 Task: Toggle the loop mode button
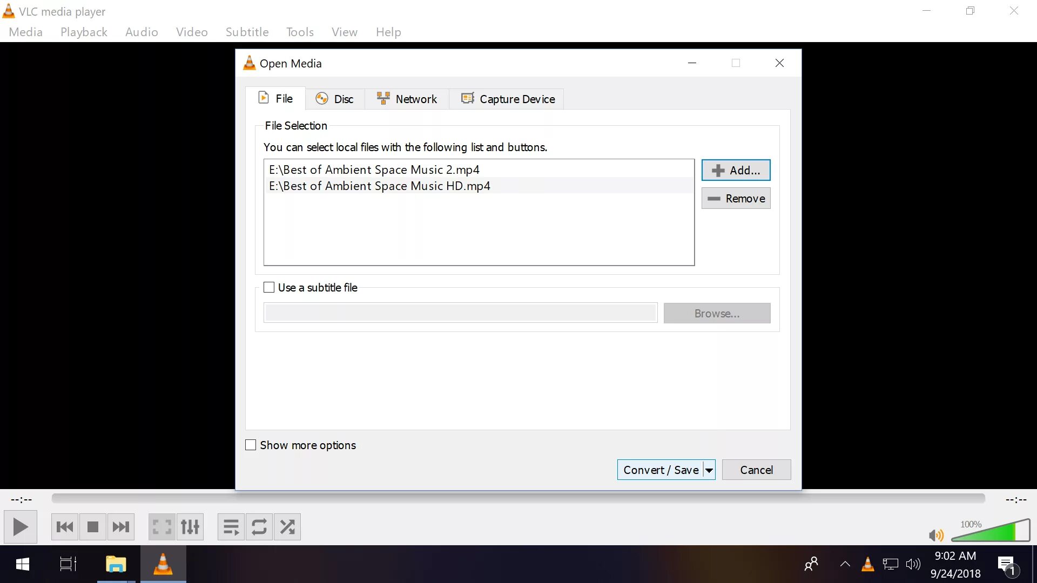coord(259,527)
